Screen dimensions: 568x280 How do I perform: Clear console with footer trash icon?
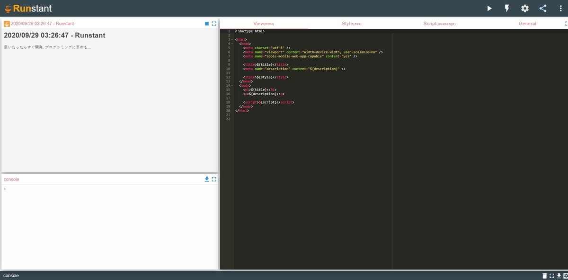(544, 275)
